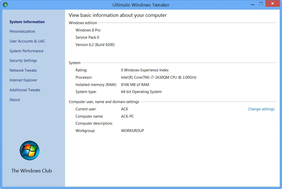Select Network Tweaks in the sidebar
Viewport: 282px width, 189px height.
click(23, 70)
